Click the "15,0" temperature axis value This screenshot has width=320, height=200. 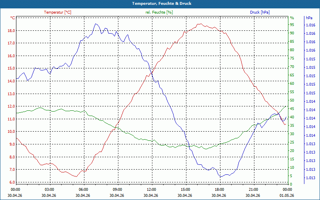[12, 68]
